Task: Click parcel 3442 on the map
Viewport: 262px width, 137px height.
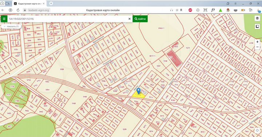Action: click(41, 111)
